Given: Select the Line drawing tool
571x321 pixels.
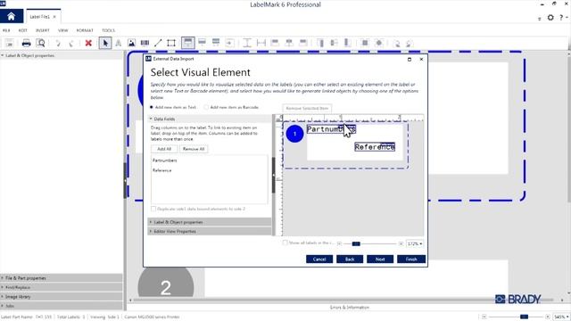Looking at the screenshot, I should tap(158, 43).
